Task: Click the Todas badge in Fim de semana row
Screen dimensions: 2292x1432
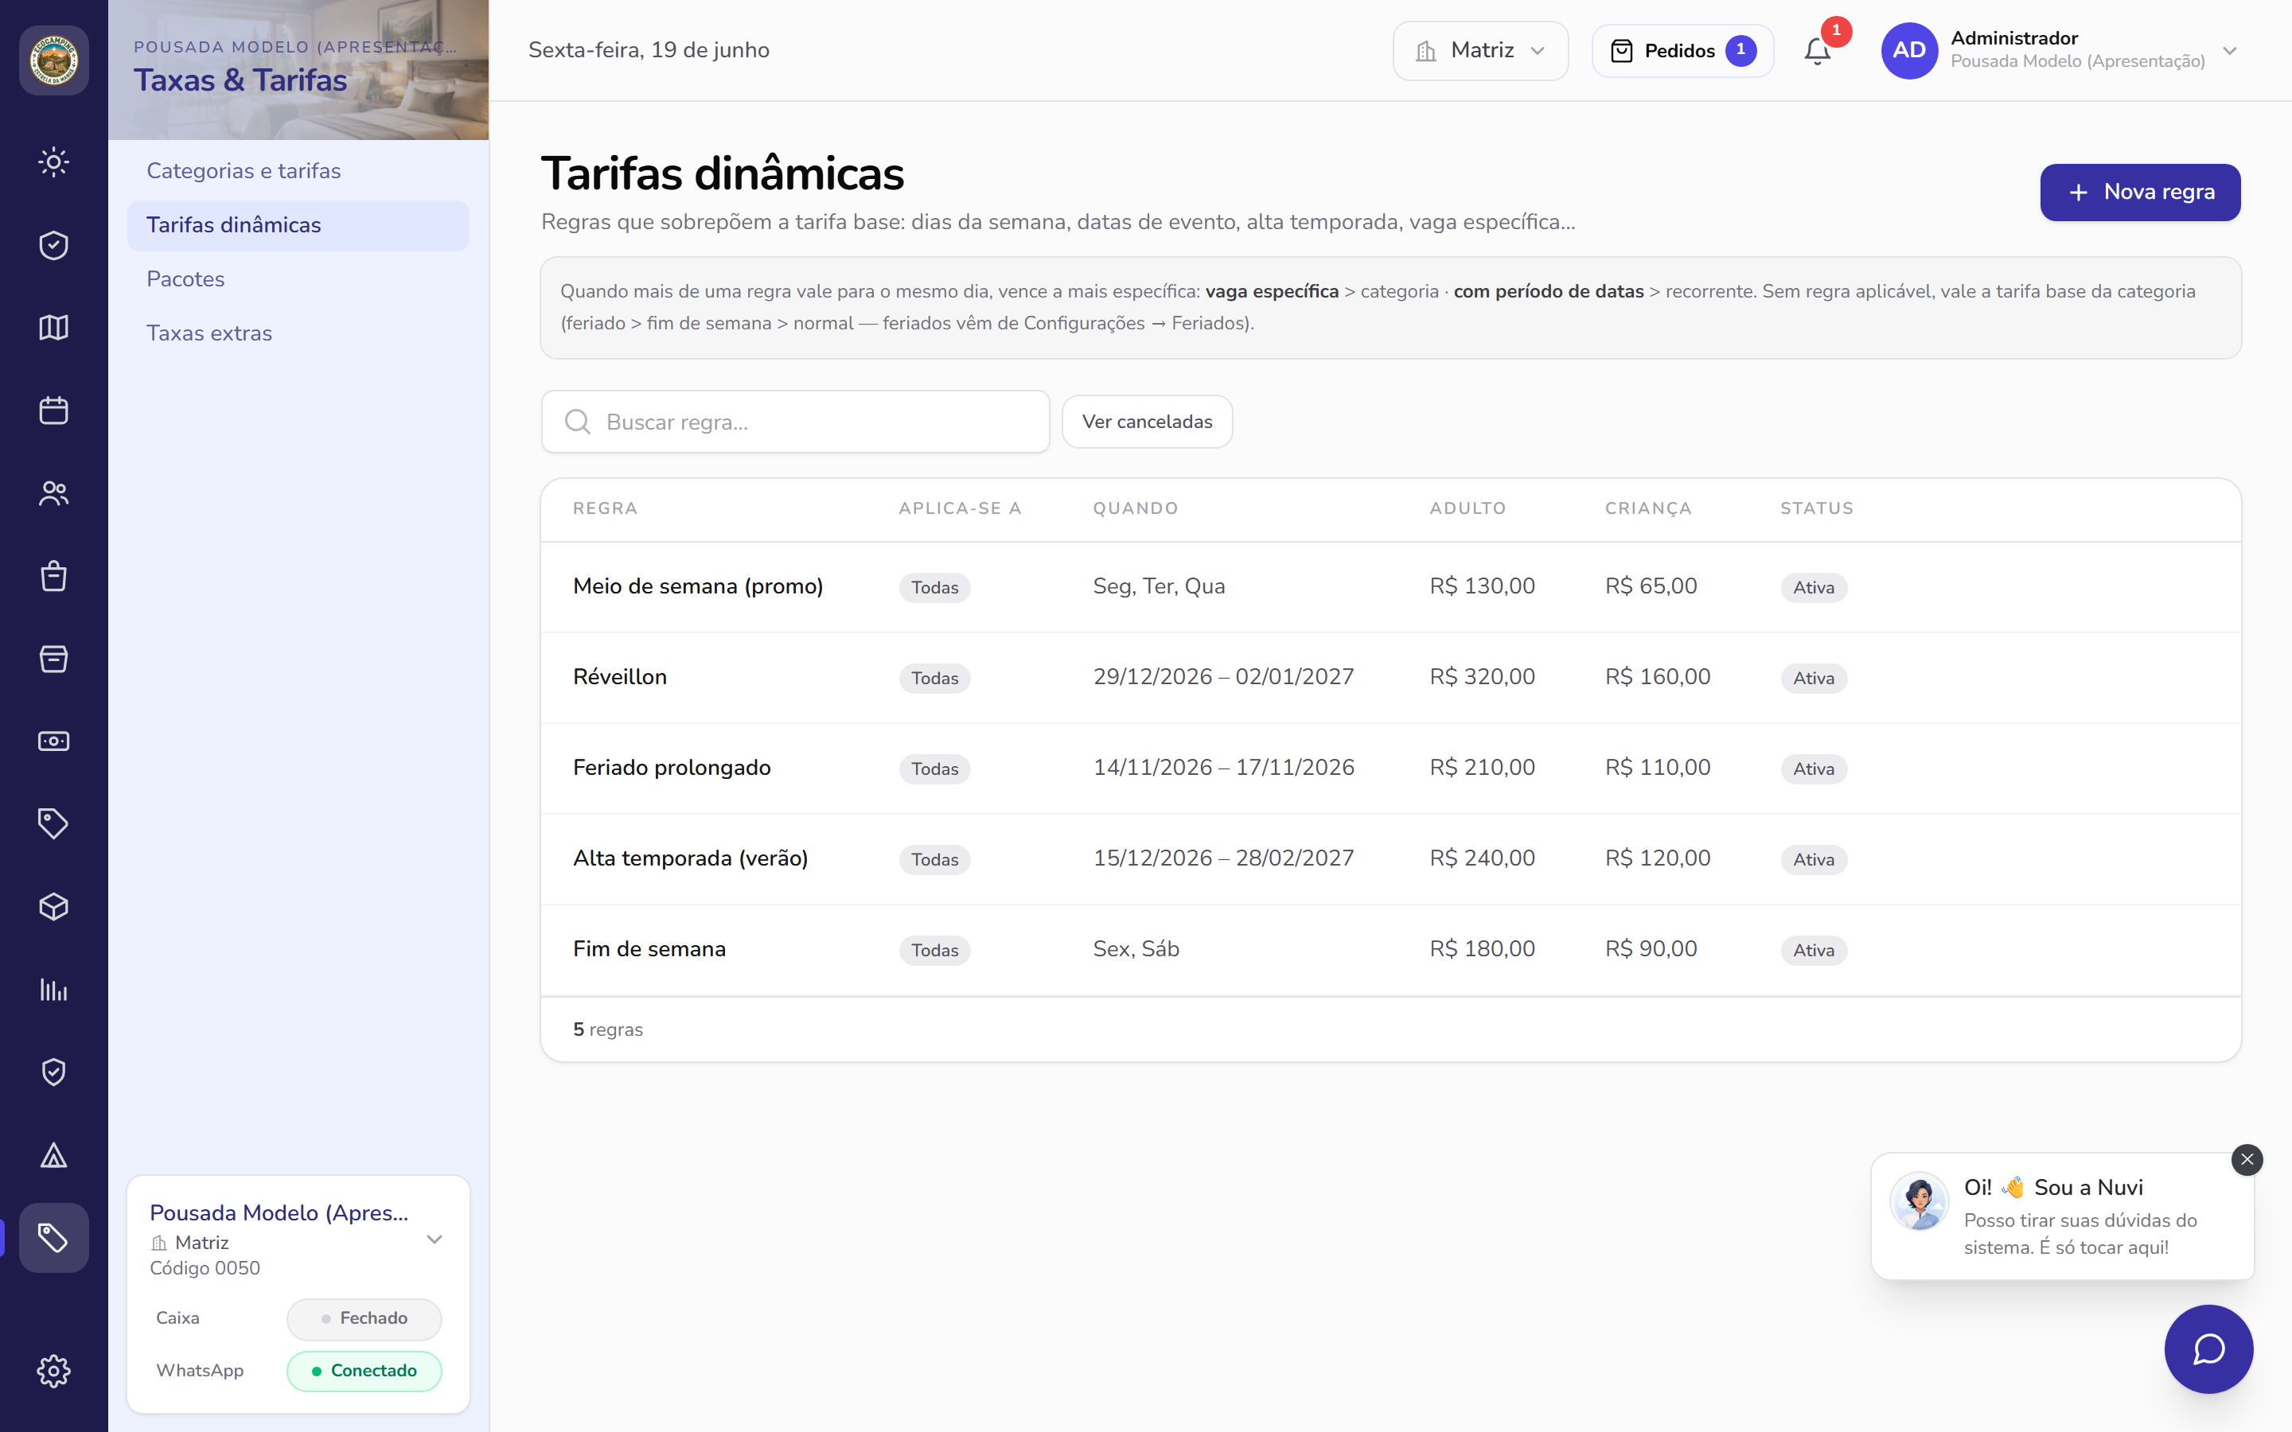Action: [x=935, y=950]
